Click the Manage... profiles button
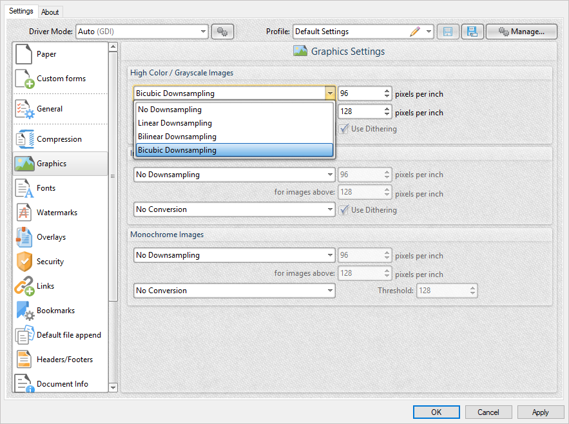The width and height of the screenshot is (569, 424). point(521,32)
